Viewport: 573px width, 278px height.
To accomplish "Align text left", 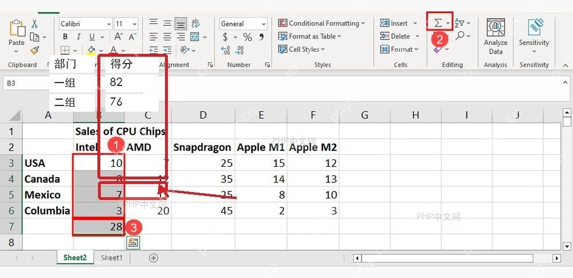I will pyautogui.click(x=154, y=37).
